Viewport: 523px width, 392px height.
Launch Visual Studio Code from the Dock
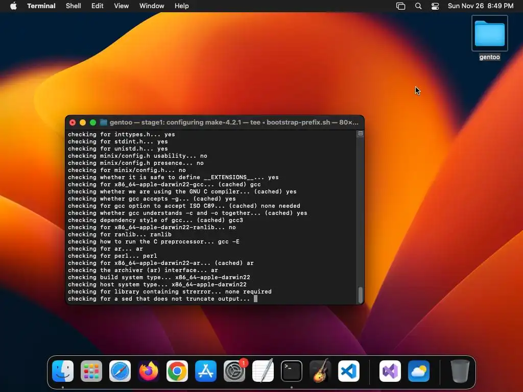[349, 371]
